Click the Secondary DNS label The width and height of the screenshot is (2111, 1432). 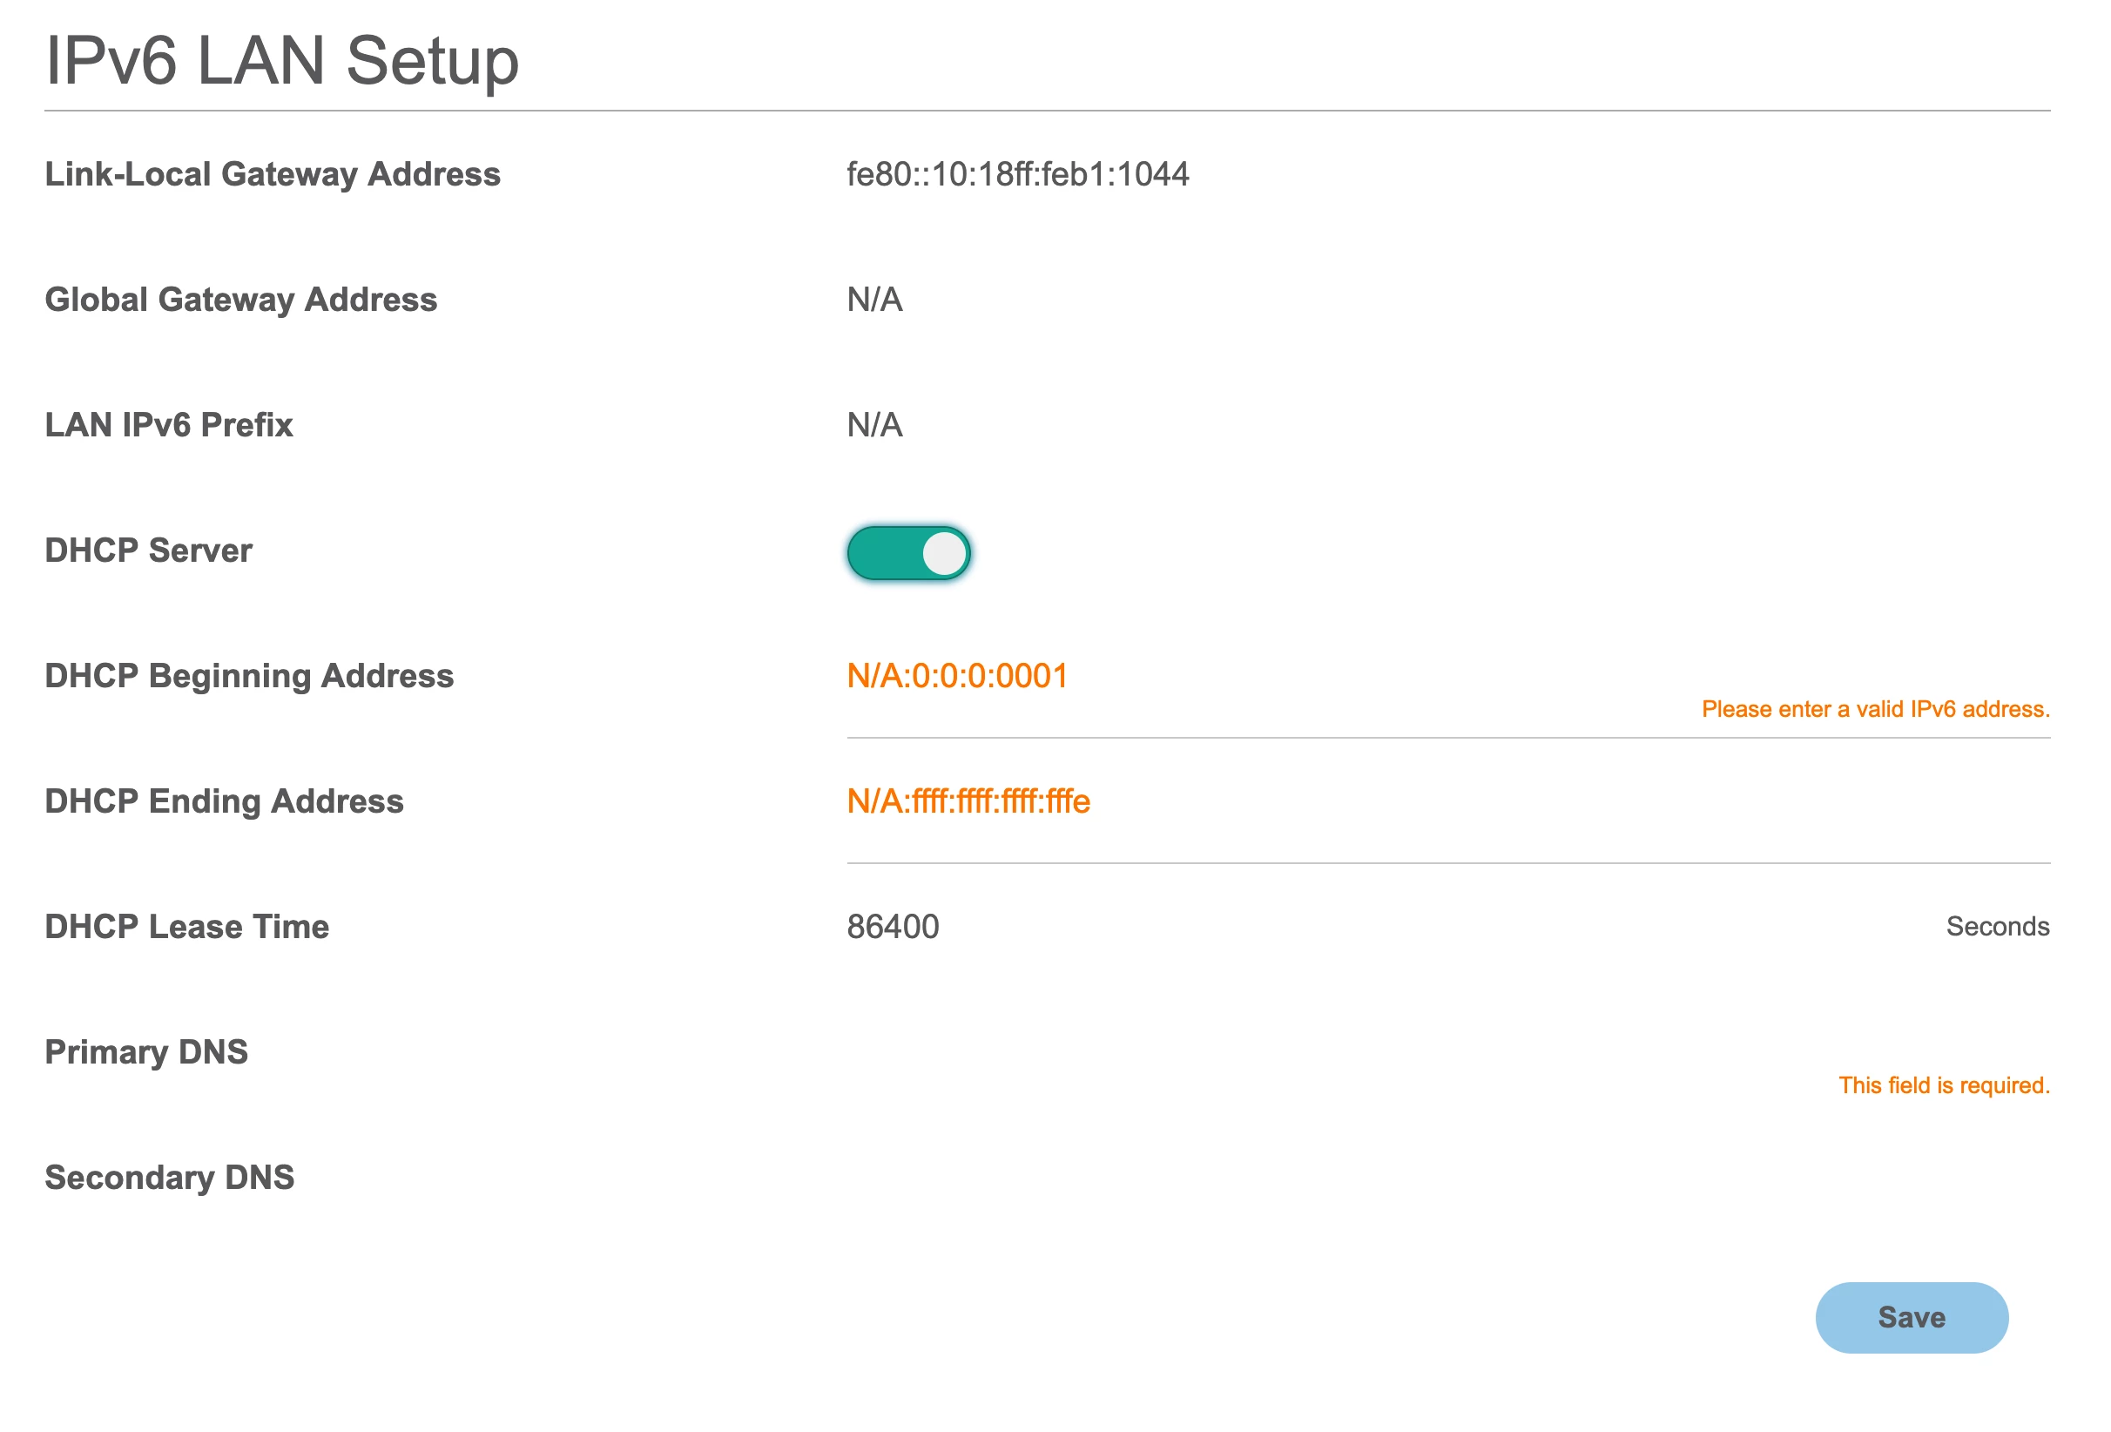170,1178
